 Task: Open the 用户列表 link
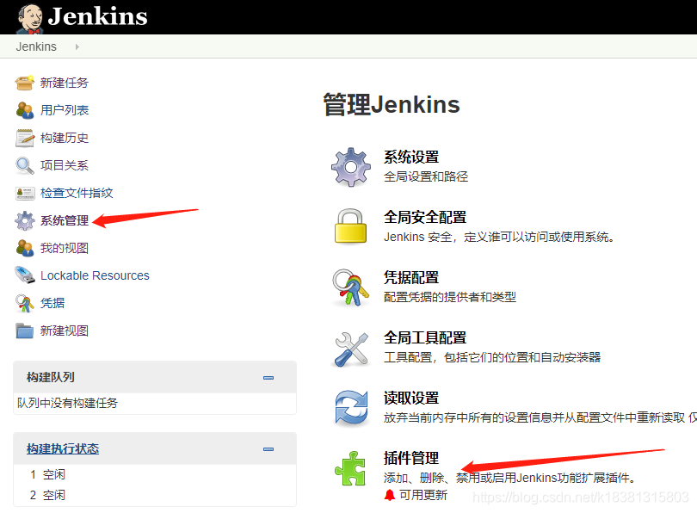65,110
